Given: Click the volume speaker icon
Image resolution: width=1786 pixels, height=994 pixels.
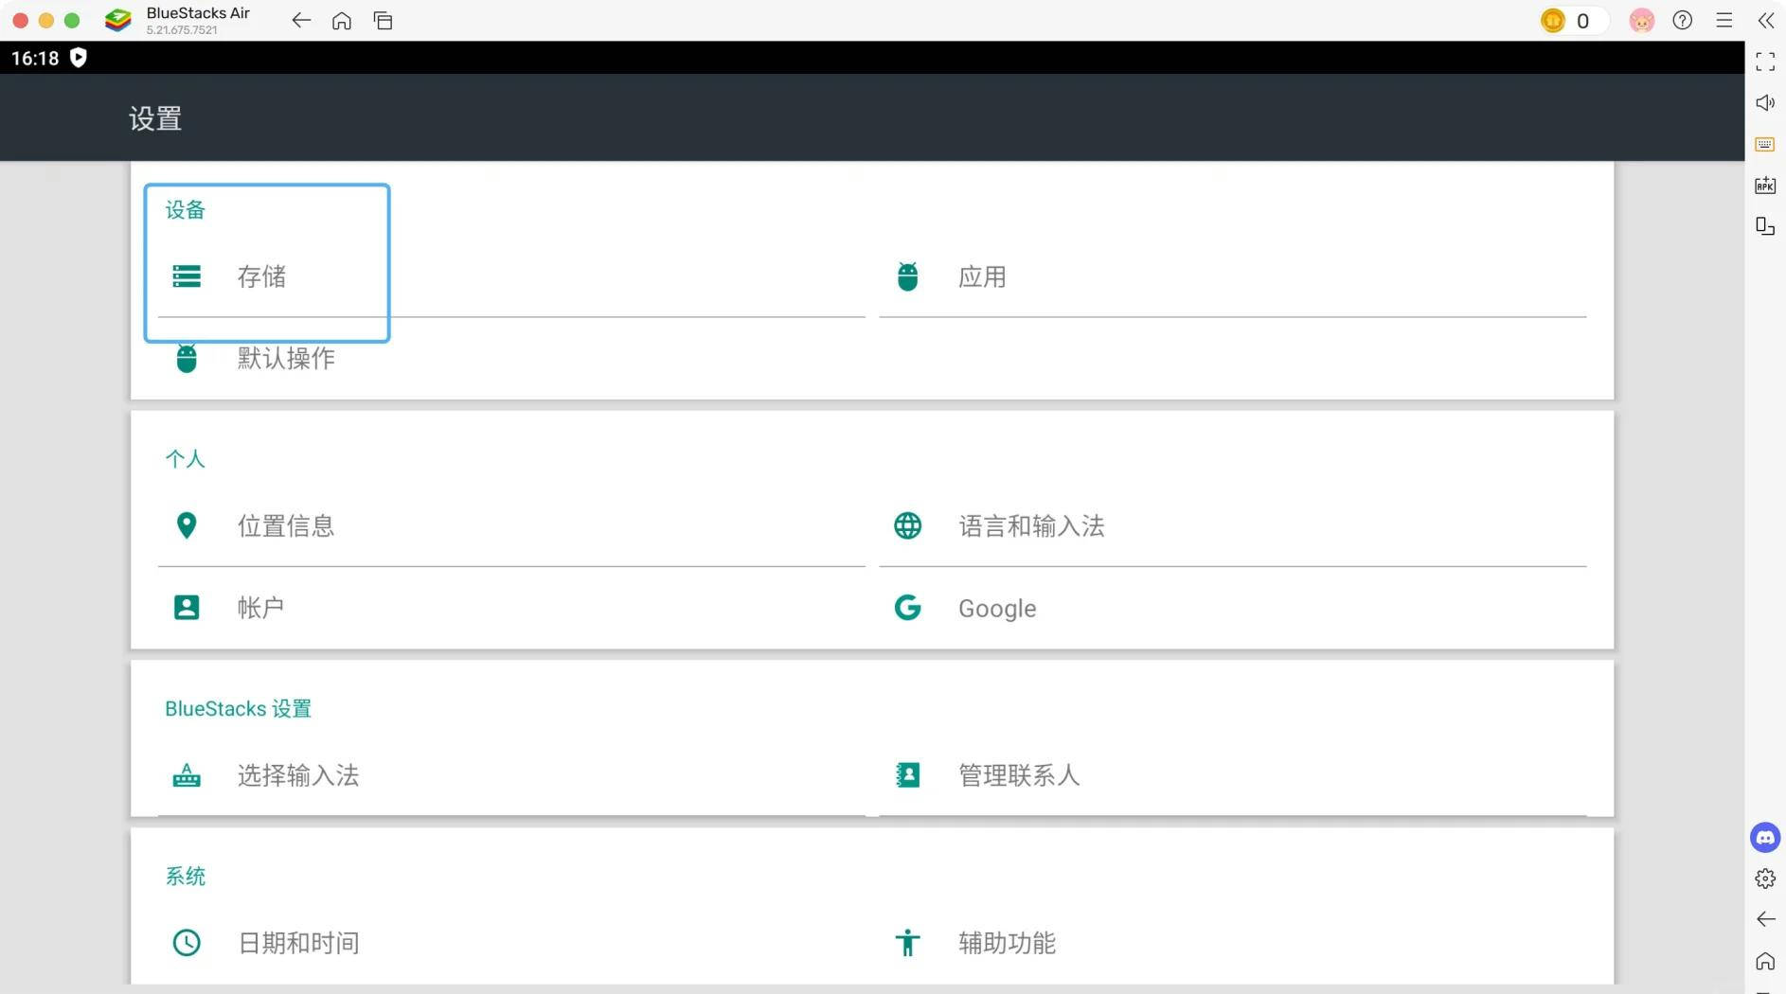Looking at the screenshot, I should click(x=1765, y=103).
